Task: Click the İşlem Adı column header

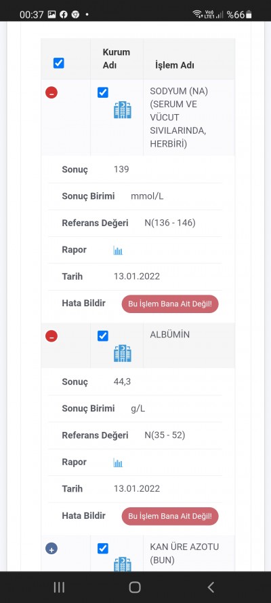Action: click(175, 65)
